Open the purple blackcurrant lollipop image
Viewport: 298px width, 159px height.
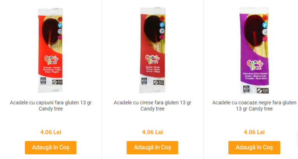pos(254,50)
